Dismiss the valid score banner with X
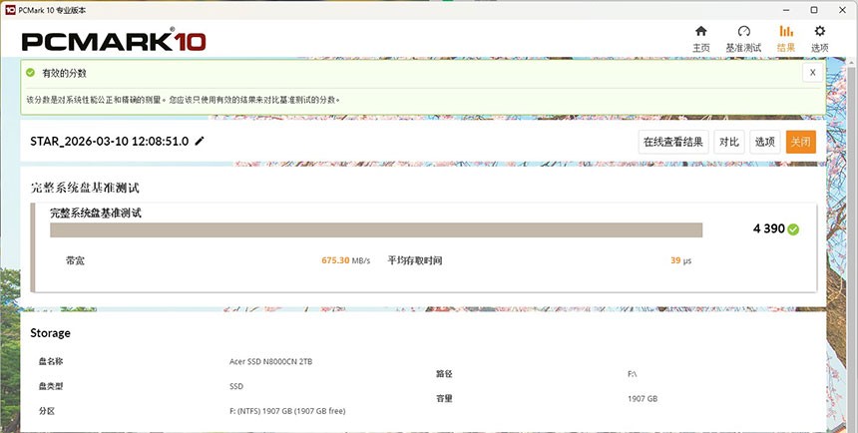Image resolution: width=858 pixels, height=433 pixels. tap(812, 73)
